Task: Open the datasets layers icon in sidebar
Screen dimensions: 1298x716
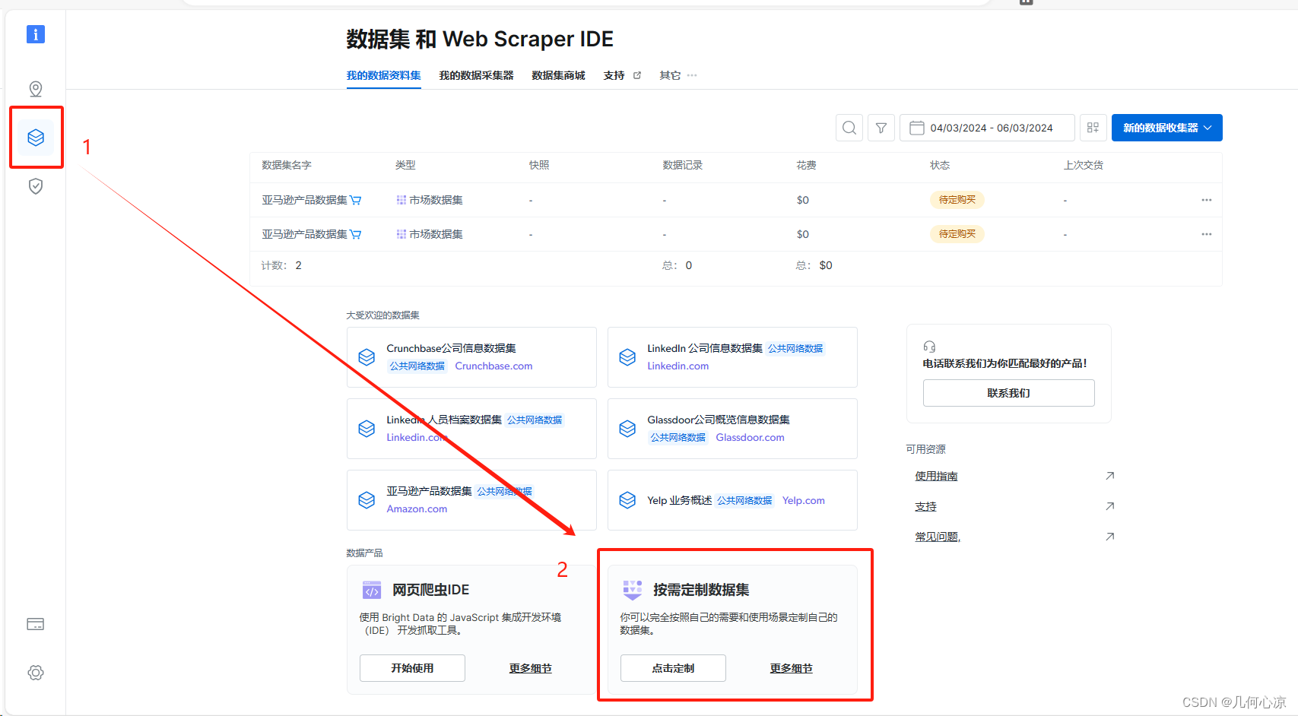Action: pyautogui.click(x=36, y=138)
